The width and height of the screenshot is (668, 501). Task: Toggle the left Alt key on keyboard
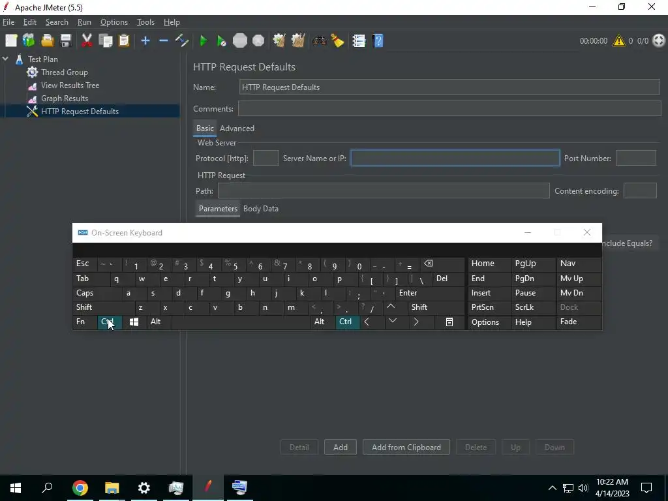click(x=159, y=322)
